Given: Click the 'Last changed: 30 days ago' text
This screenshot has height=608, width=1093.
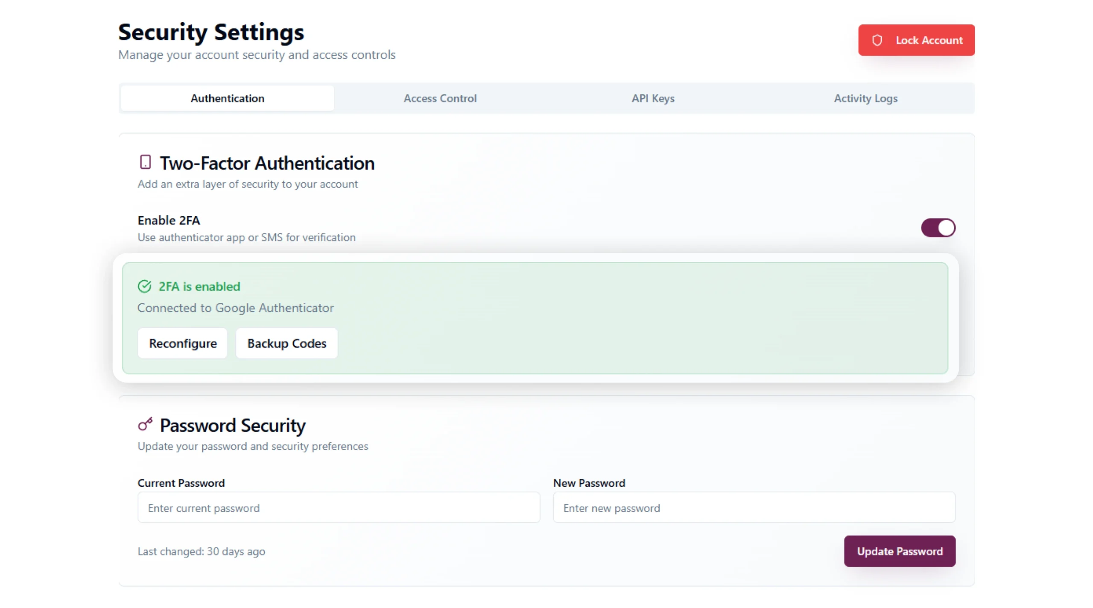Looking at the screenshot, I should click(201, 552).
